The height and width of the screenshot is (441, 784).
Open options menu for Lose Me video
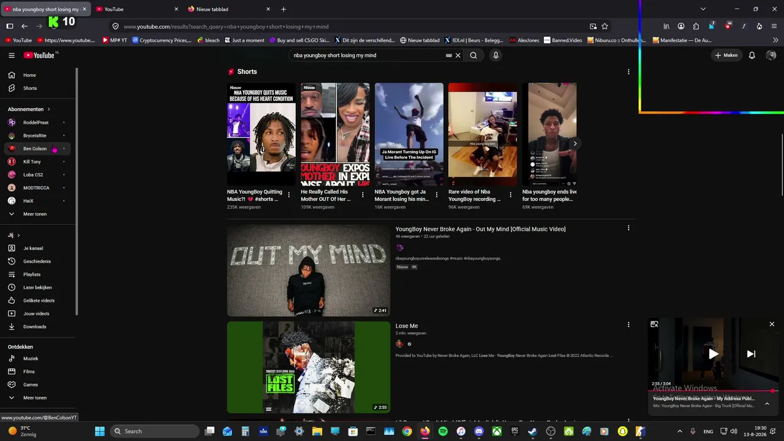click(628, 325)
